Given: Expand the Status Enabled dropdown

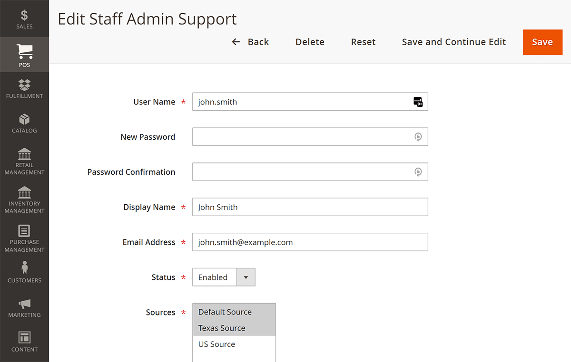Looking at the screenshot, I should pos(246,277).
